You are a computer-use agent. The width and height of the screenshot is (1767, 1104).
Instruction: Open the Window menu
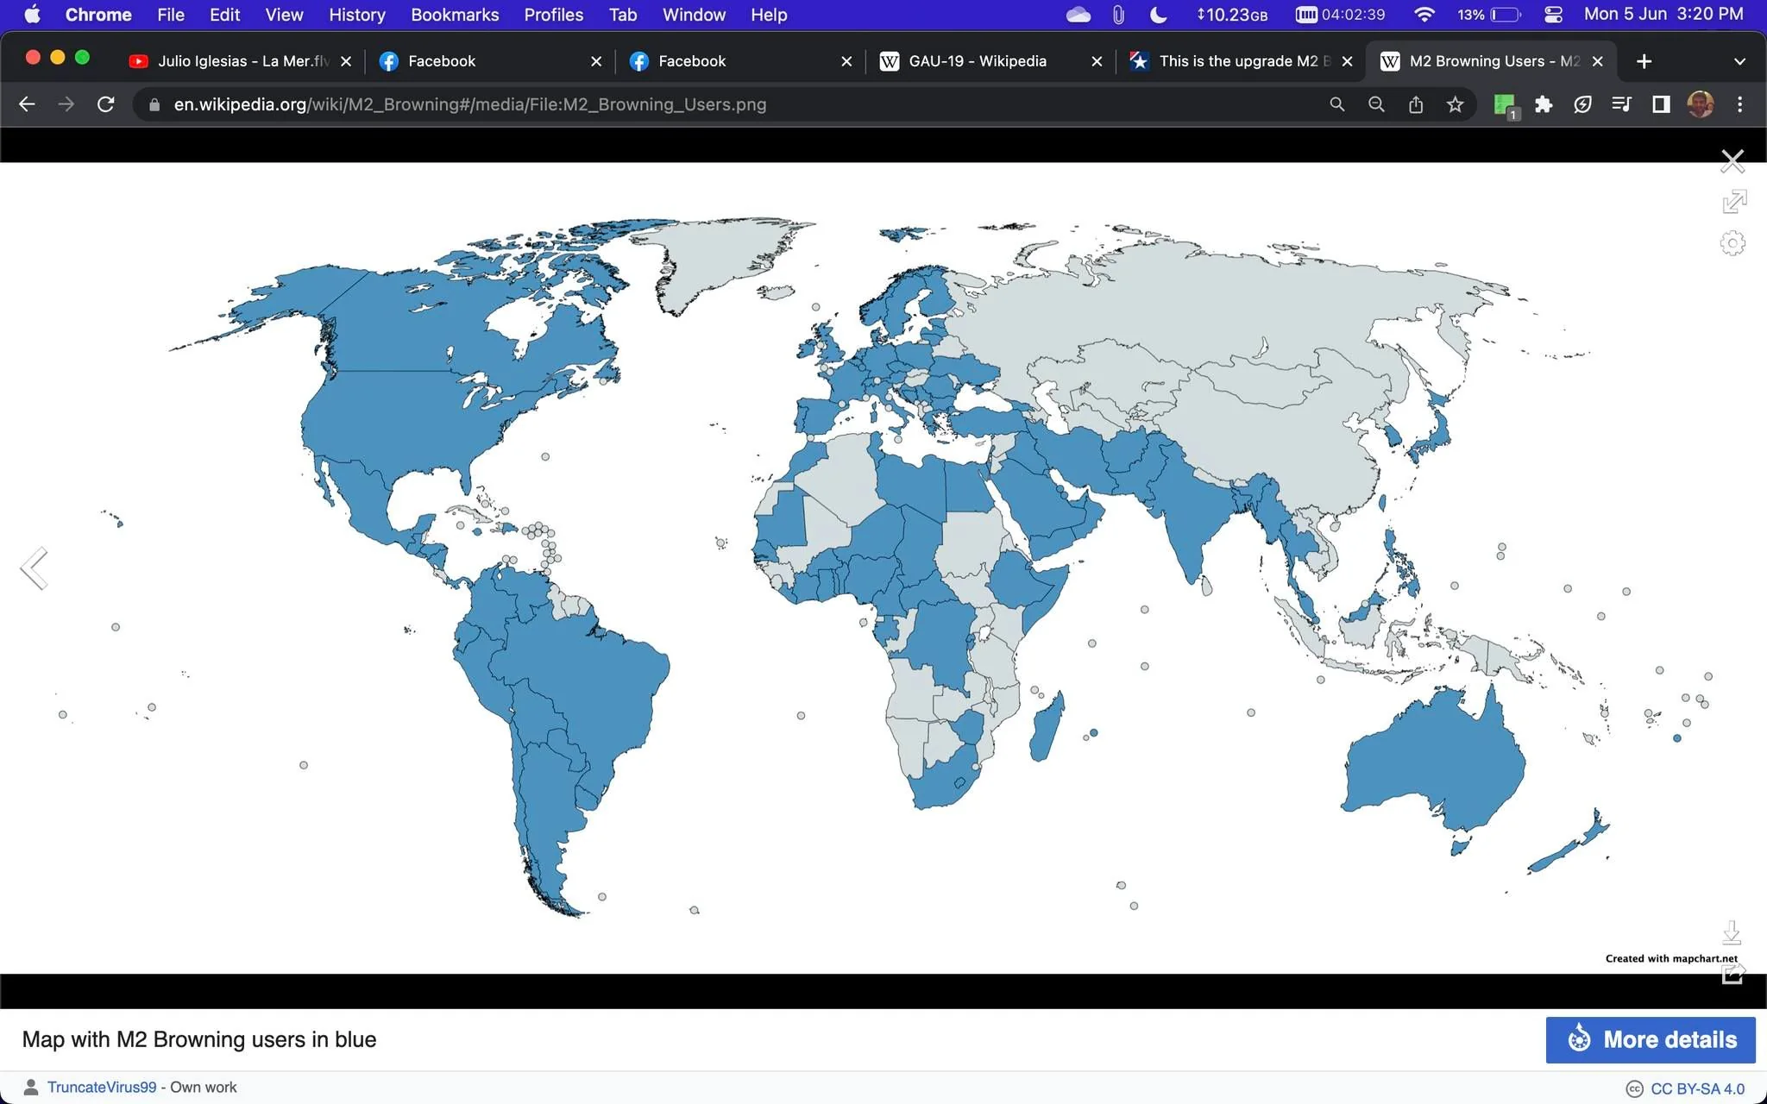tap(694, 15)
